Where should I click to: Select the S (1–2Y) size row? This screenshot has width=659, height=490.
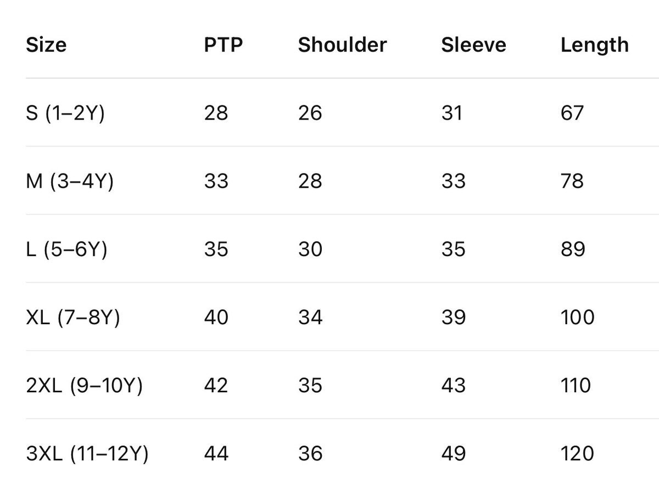pyautogui.click(x=329, y=112)
